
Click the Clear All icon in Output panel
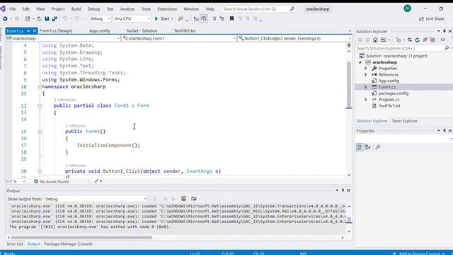183,198
